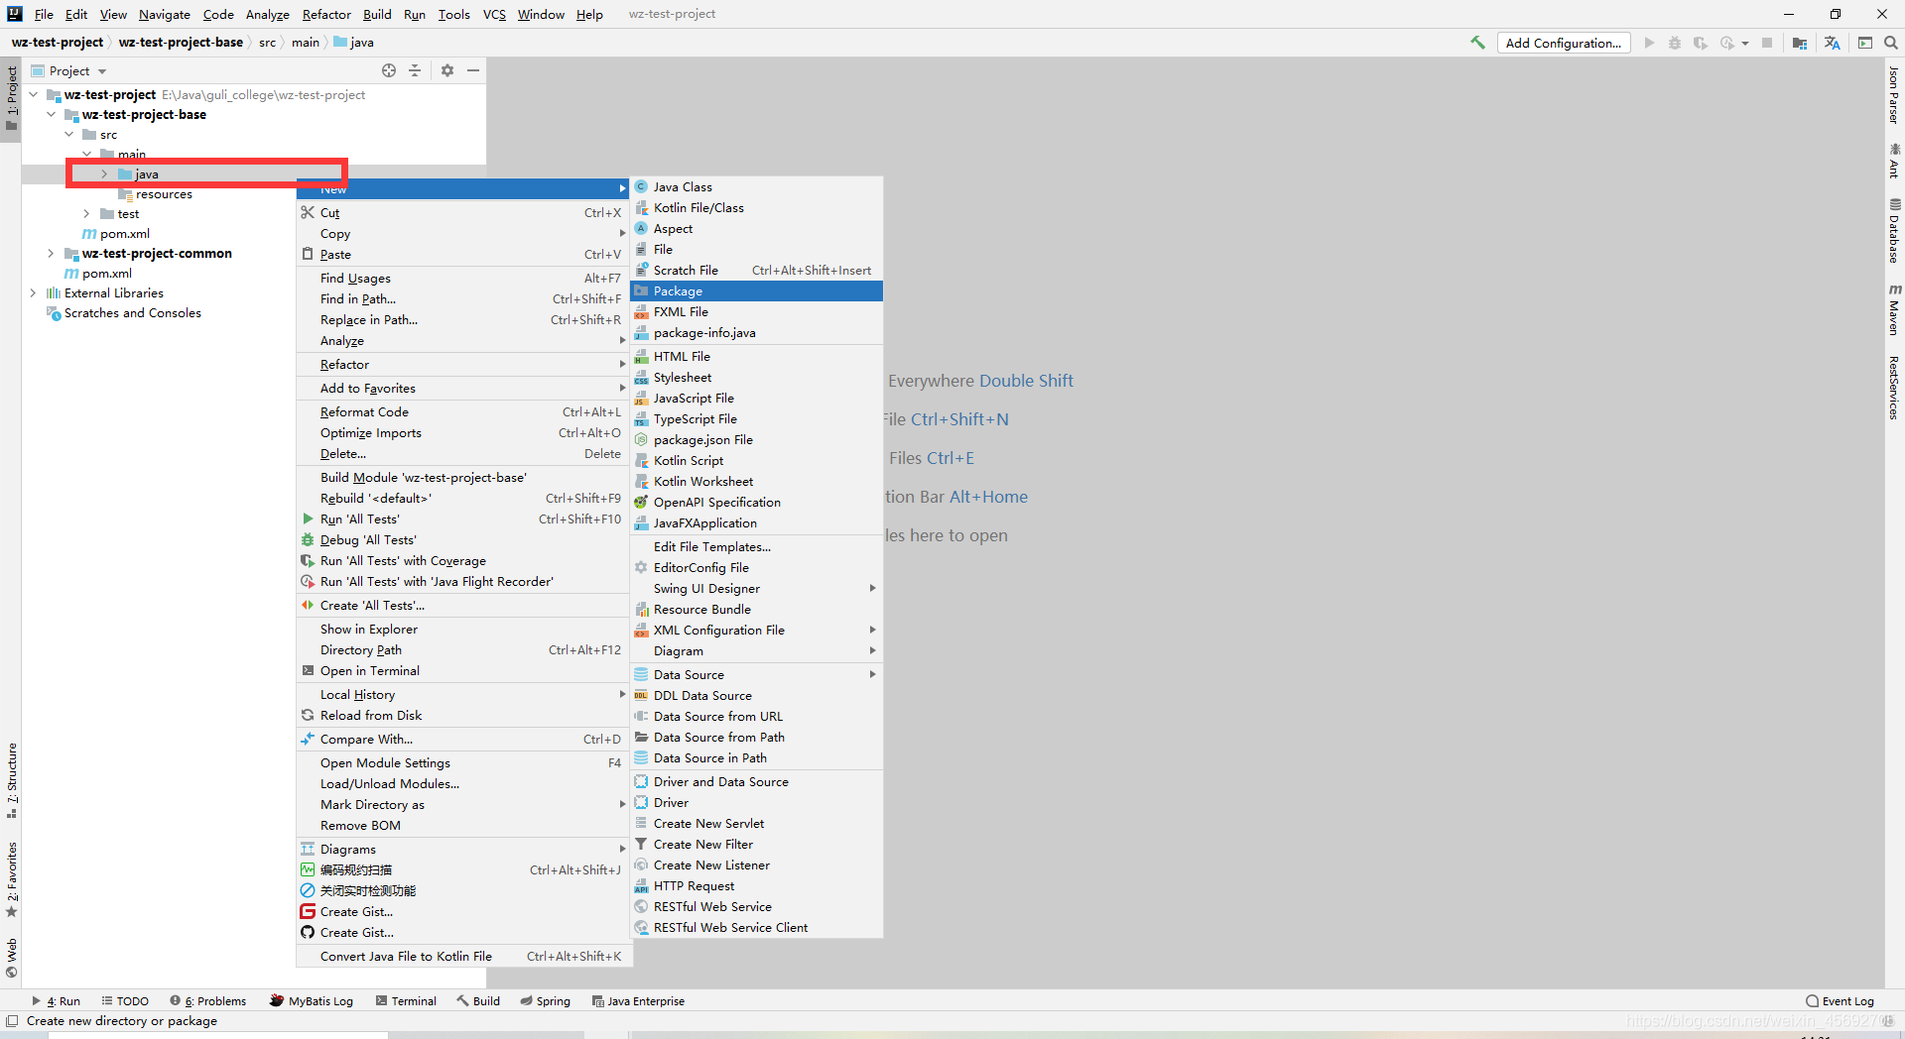Open the VCS menu

[x=494, y=14]
